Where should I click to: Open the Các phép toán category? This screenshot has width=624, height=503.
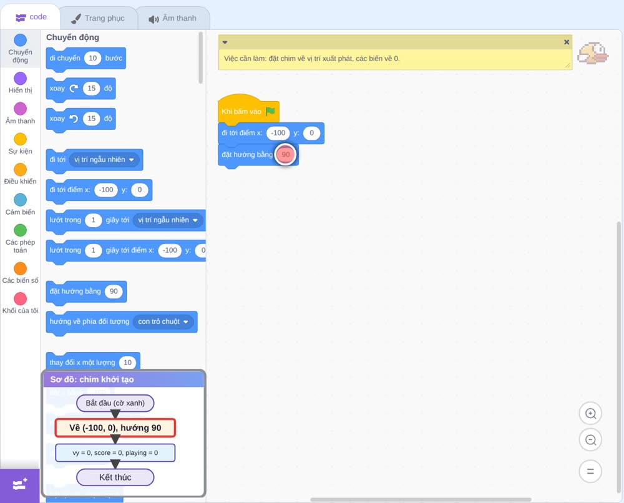[21, 239]
